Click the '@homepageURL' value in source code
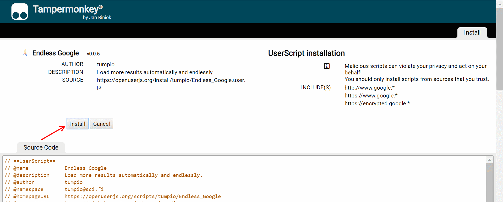 (143, 196)
